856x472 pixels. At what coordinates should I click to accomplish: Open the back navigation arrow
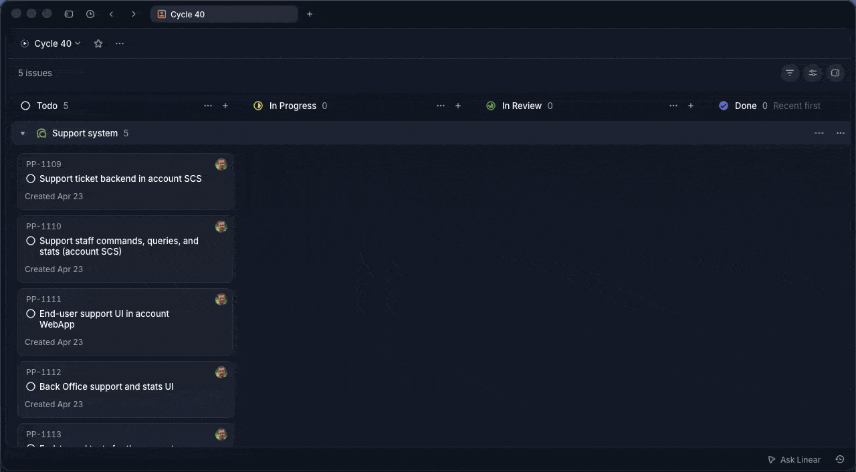(111, 13)
